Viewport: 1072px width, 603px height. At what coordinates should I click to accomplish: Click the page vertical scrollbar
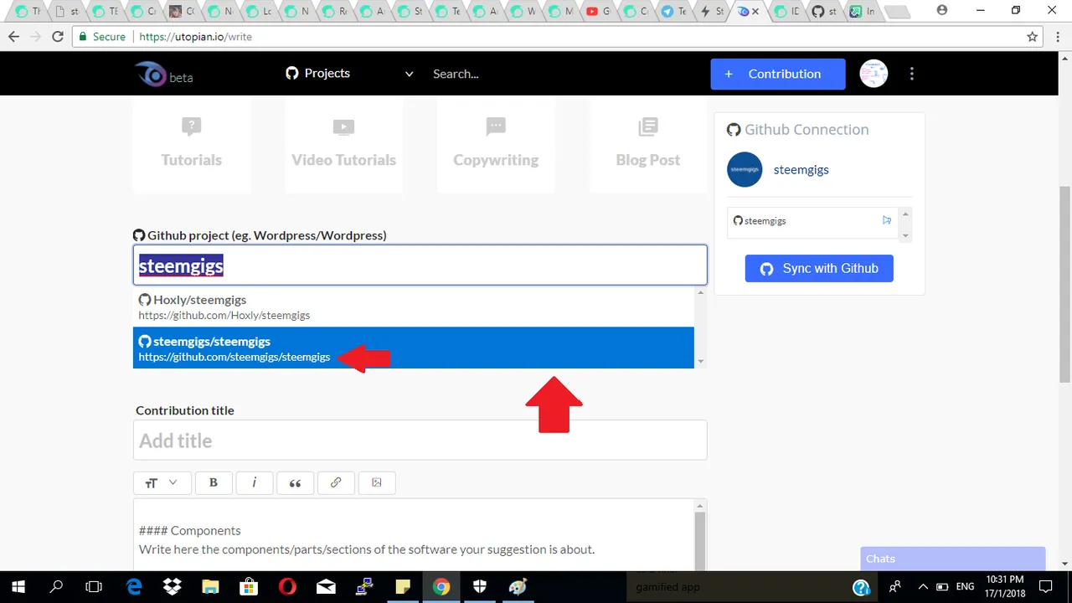(1065, 285)
